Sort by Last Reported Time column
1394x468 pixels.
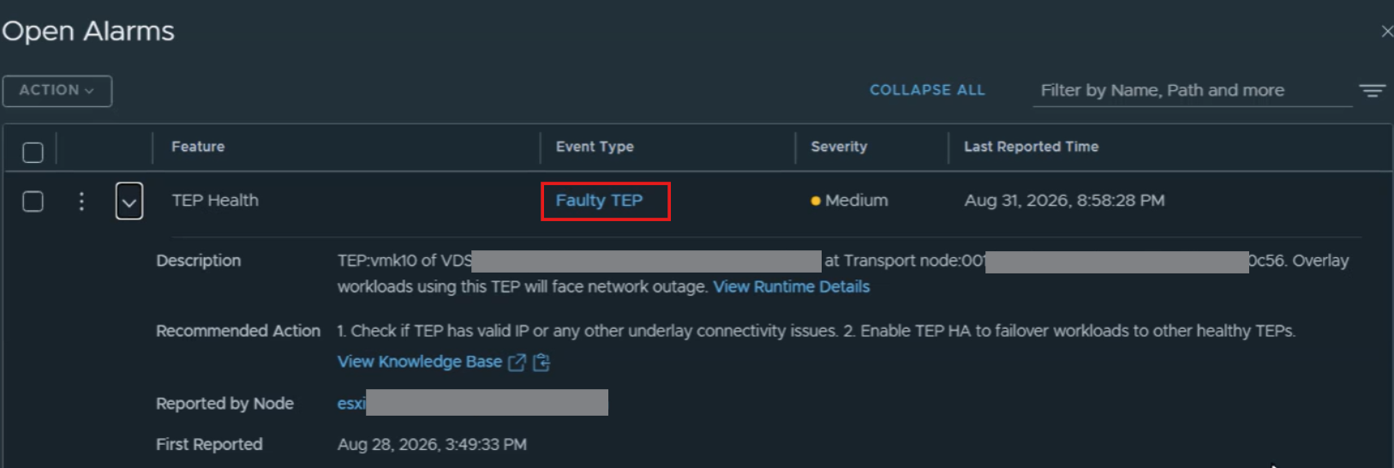coord(1031,147)
